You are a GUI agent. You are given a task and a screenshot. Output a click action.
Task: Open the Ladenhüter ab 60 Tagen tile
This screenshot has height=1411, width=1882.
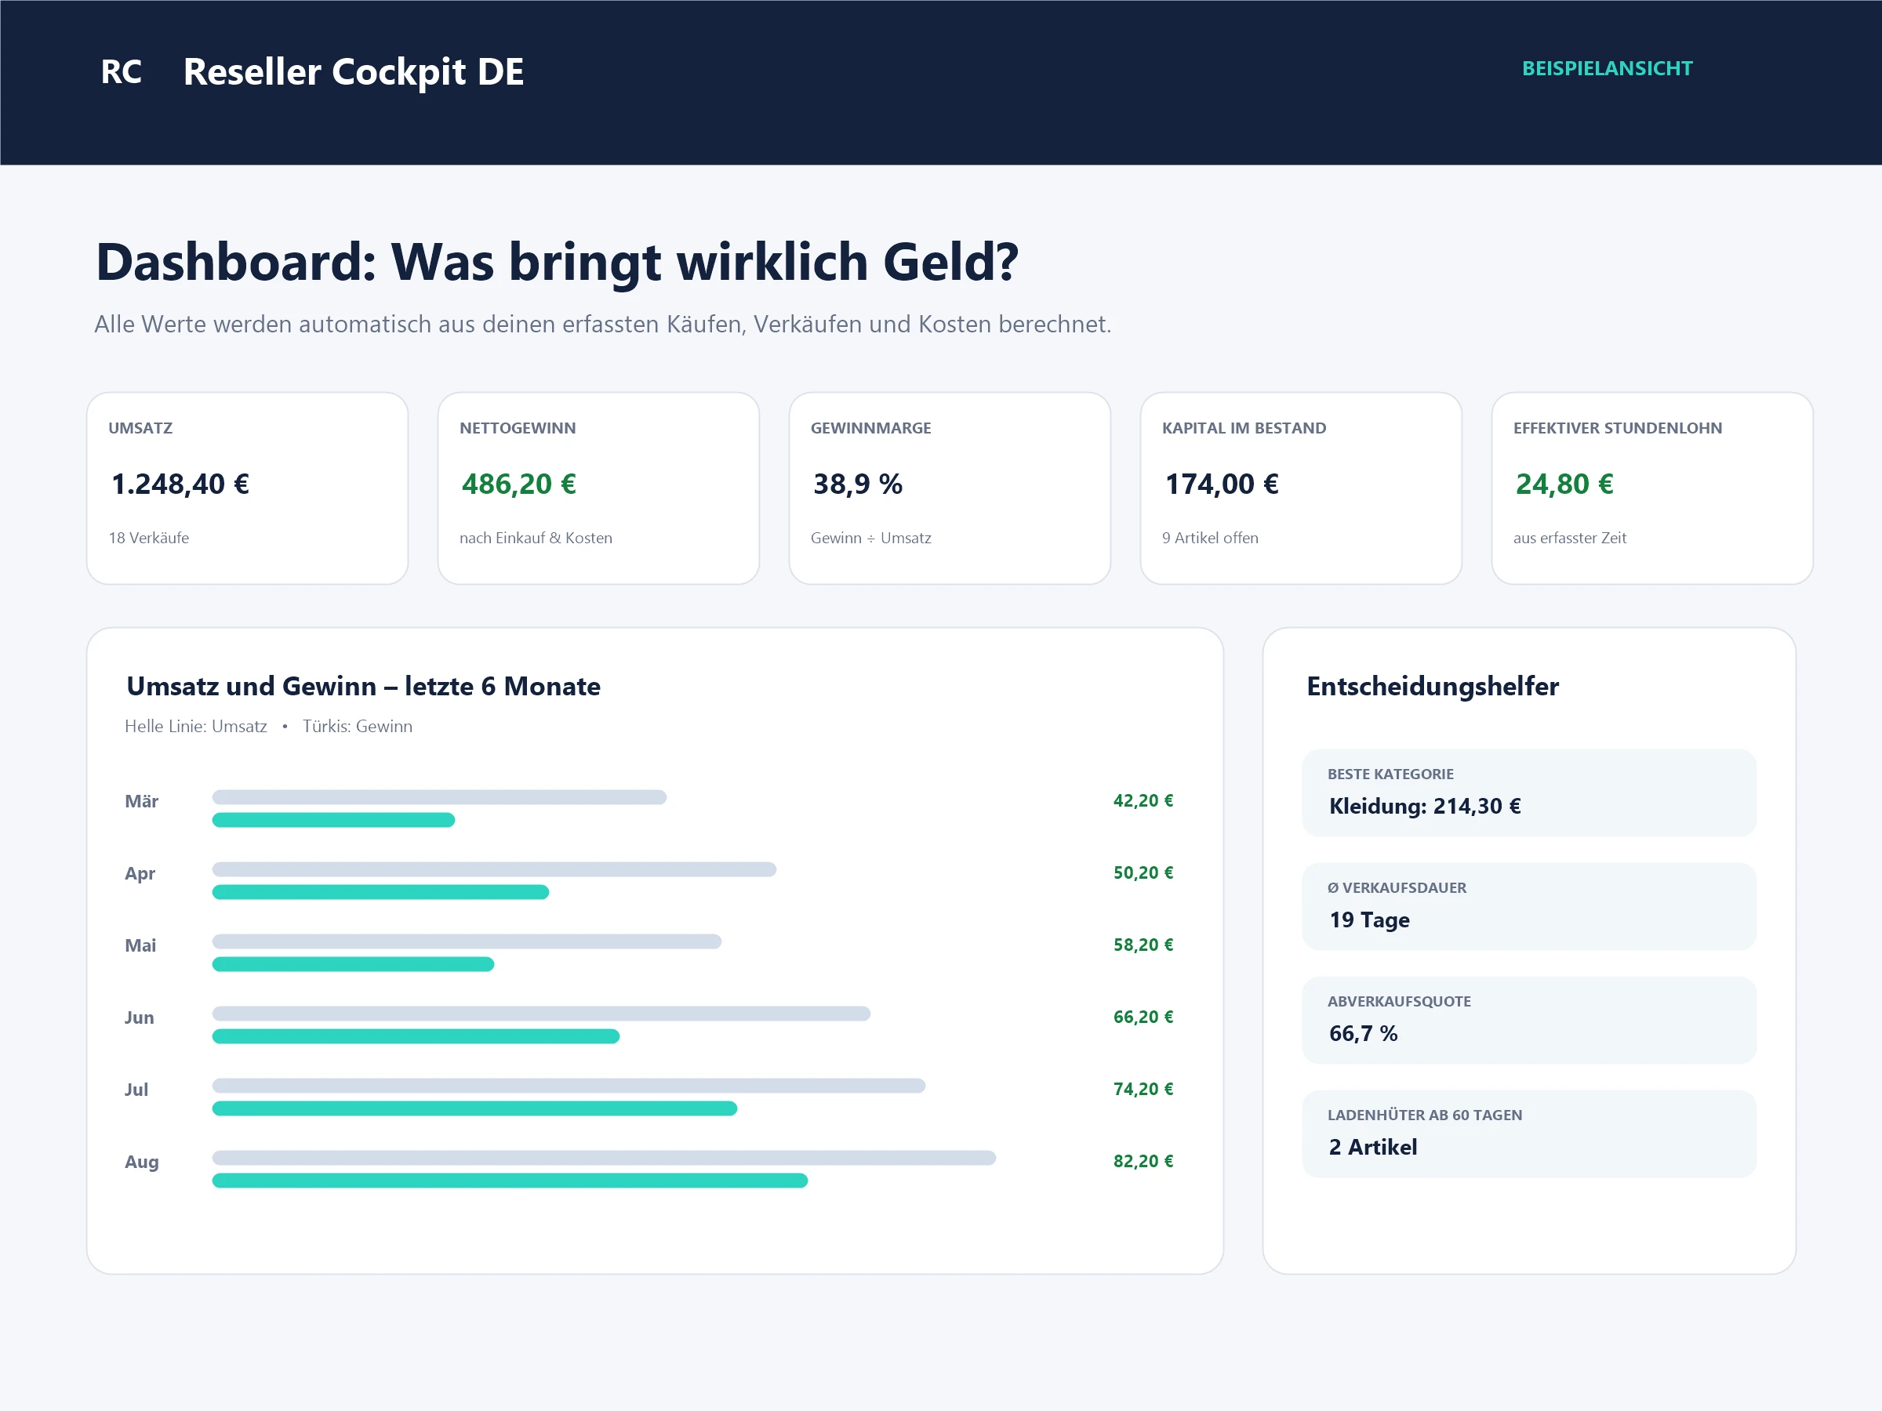tap(1529, 1134)
